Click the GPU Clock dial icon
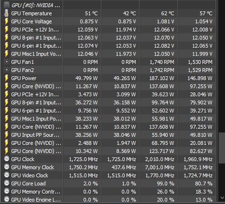 (7, 159)
